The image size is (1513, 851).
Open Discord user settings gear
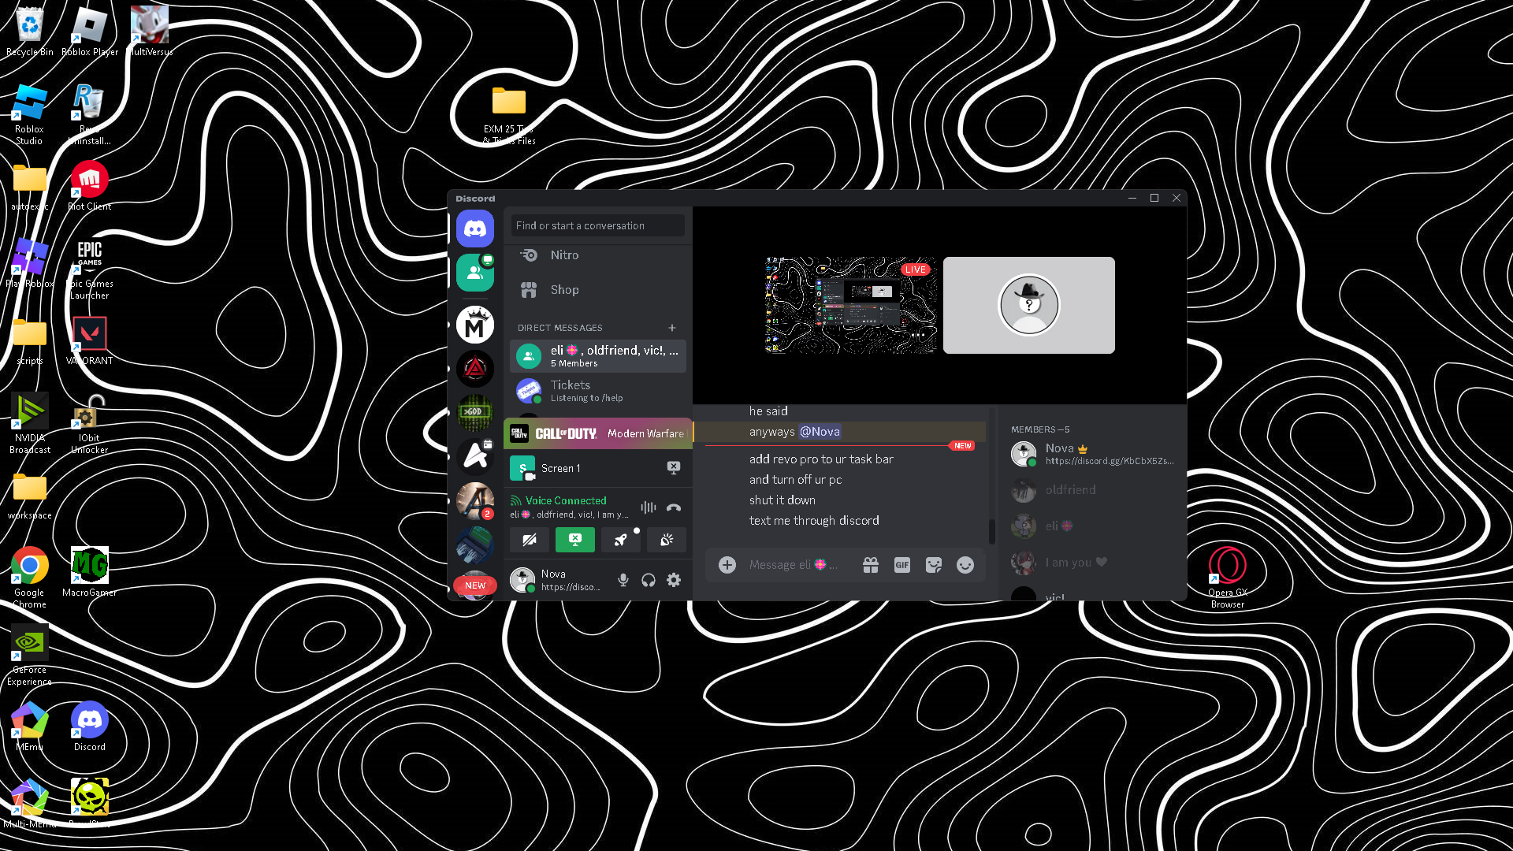(673, 580)
